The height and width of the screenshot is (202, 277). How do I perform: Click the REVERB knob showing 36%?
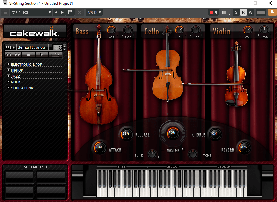(244, 147)
